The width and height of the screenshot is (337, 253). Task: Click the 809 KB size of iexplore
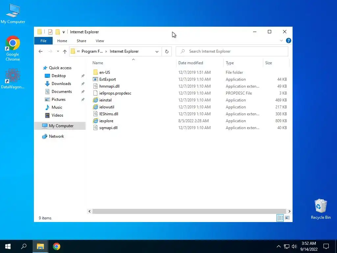coord(281,121)
